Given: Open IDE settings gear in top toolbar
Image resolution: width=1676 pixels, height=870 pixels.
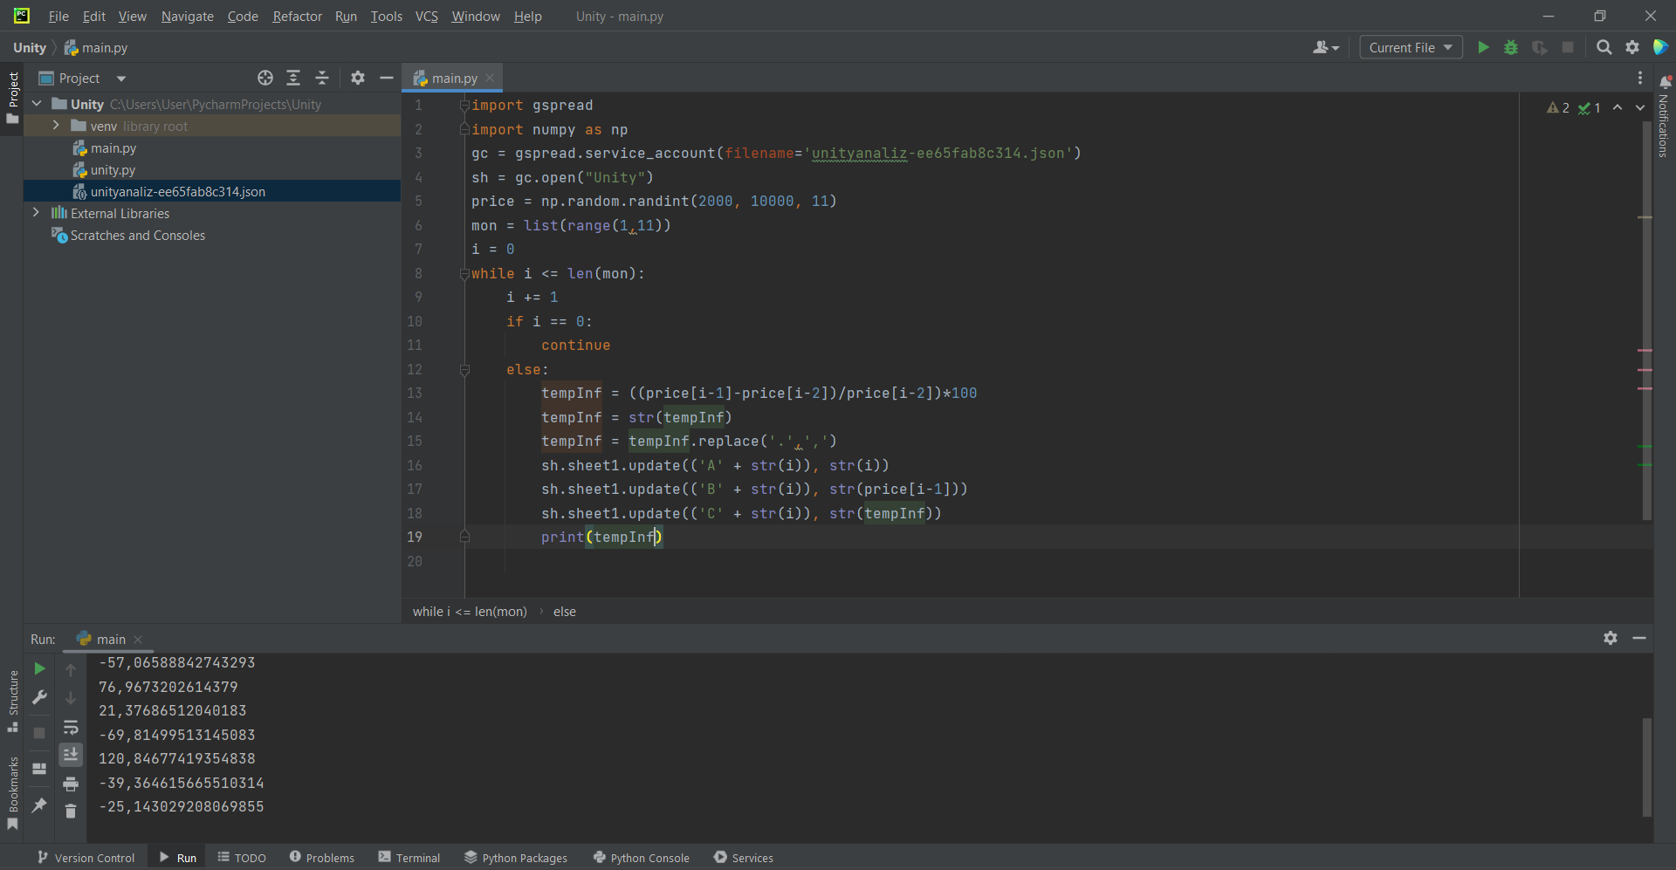Looking at the screenshot, I should (x=1632, y=47).
